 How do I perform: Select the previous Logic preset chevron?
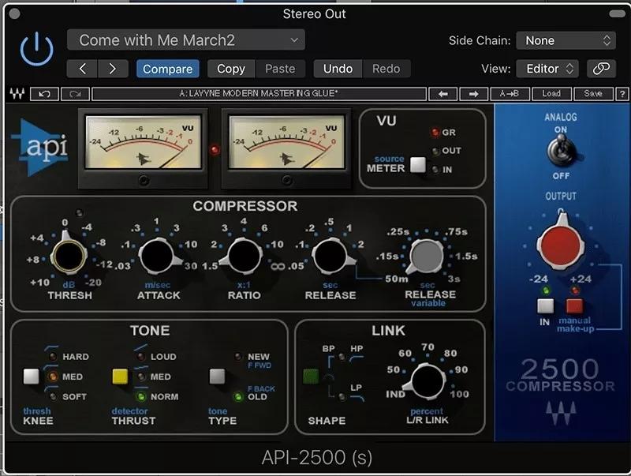pos(82,69)
